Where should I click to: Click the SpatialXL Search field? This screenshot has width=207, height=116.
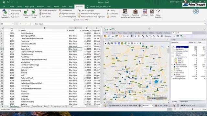[182, 33]
